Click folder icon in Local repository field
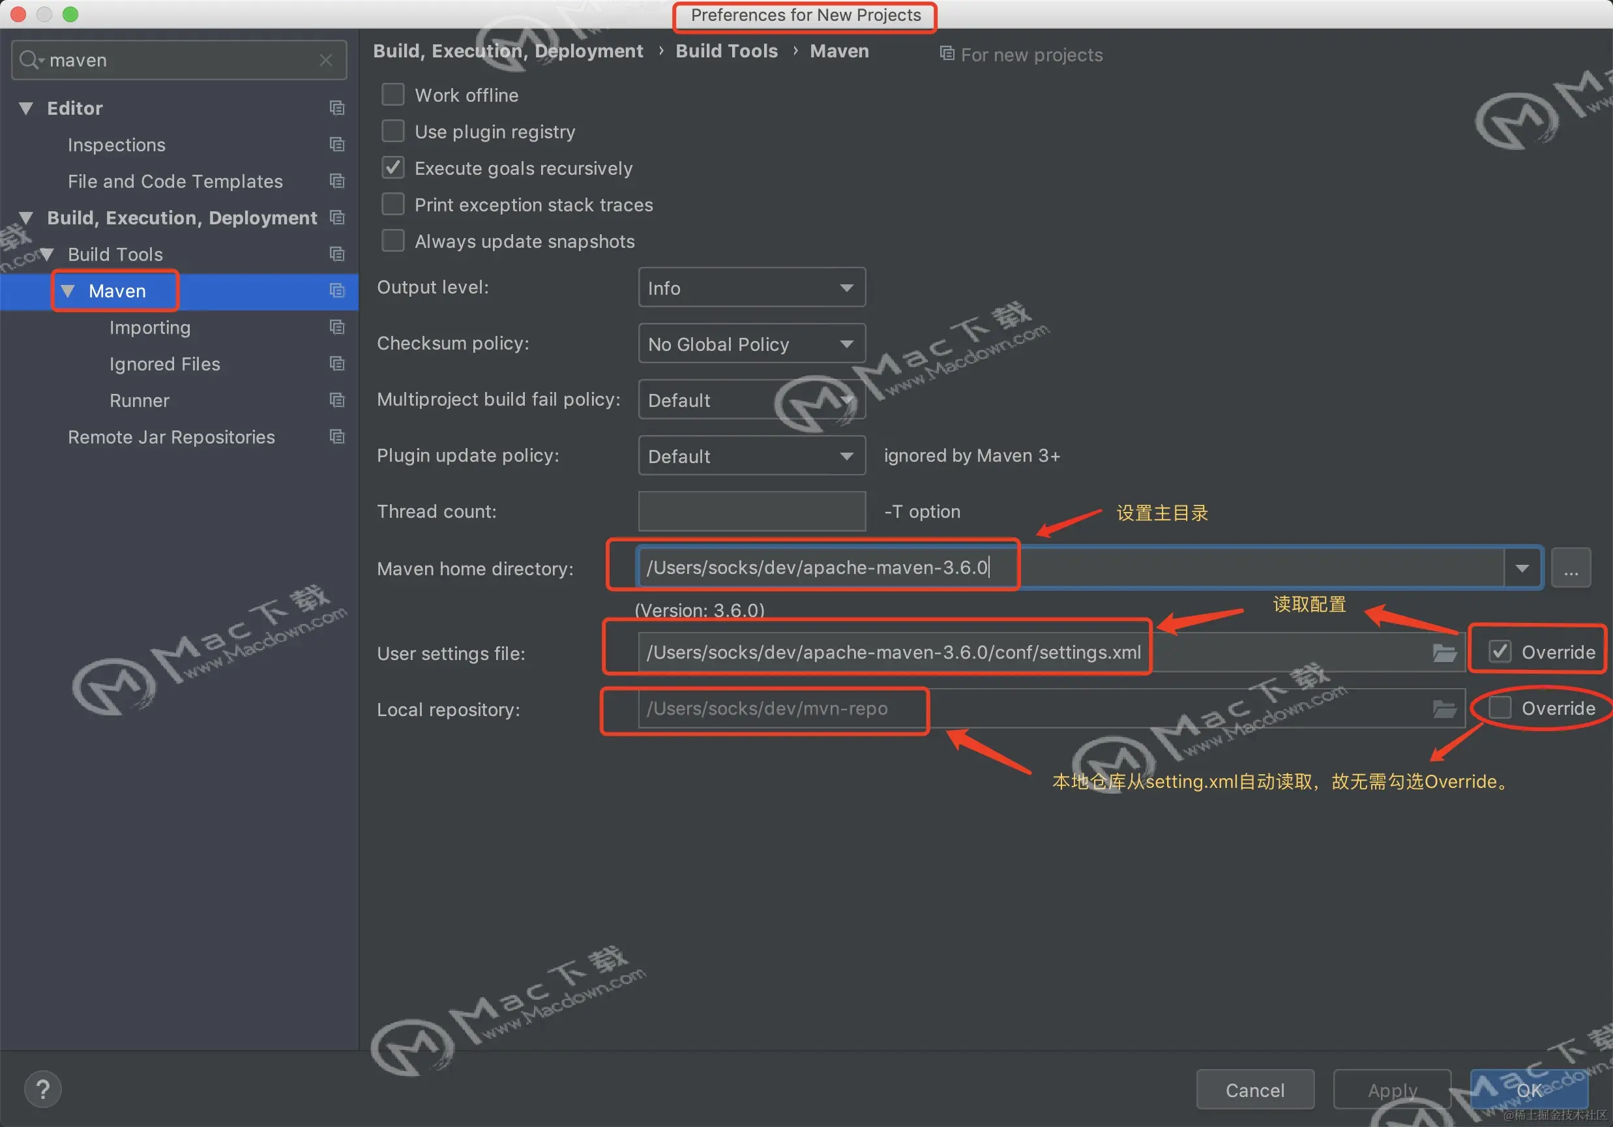Screen dimensions: 1613x1127 coord(1443,709)
